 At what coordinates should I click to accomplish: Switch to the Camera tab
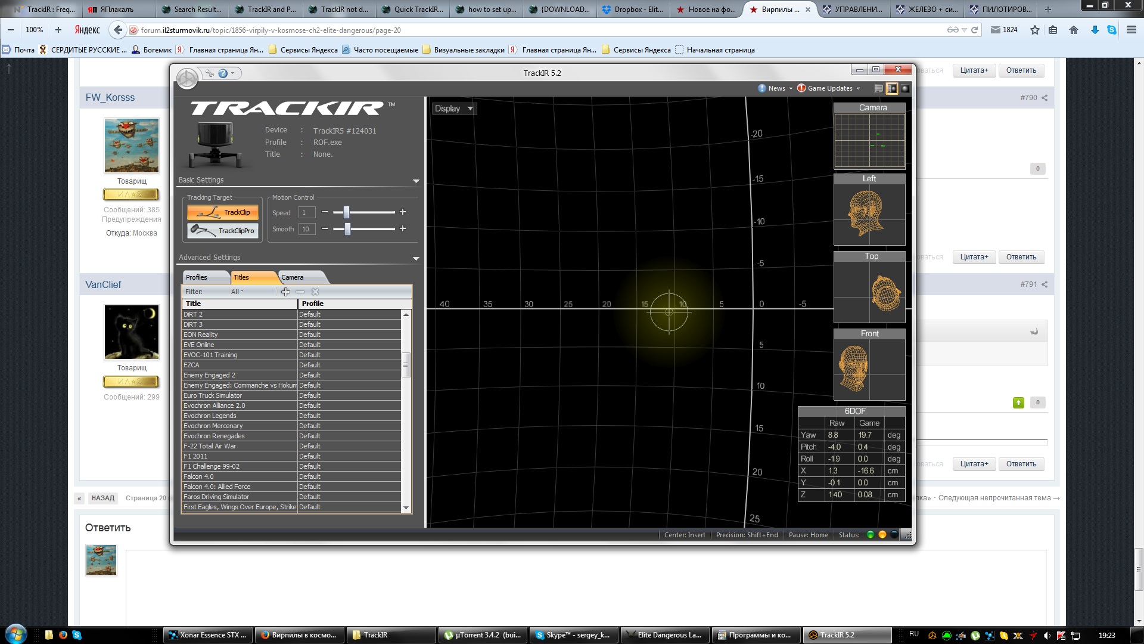coord(302,277)
